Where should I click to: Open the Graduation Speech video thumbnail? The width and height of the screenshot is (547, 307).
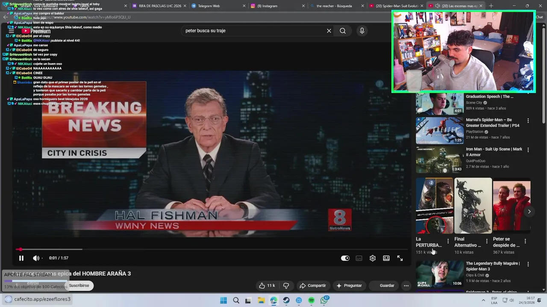click(x=440, y=104)
